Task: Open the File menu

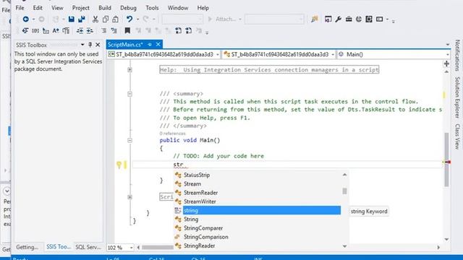Action: click(20, 8)
